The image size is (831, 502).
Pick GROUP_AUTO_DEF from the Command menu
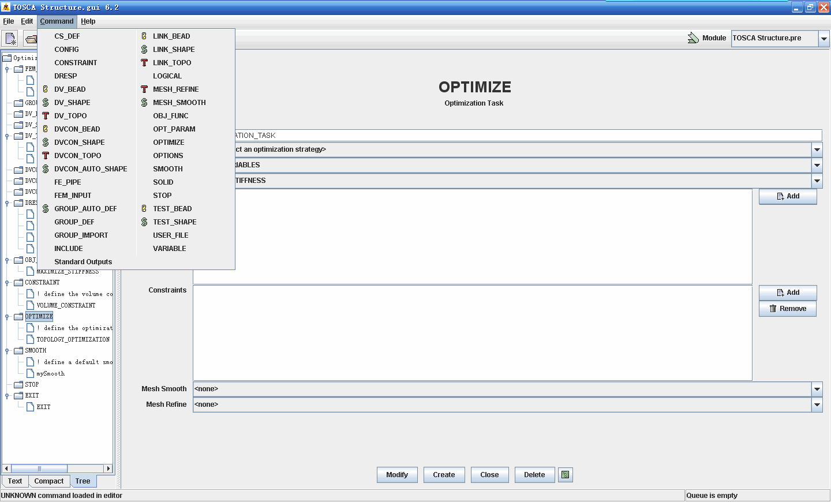tap(85, 209)
